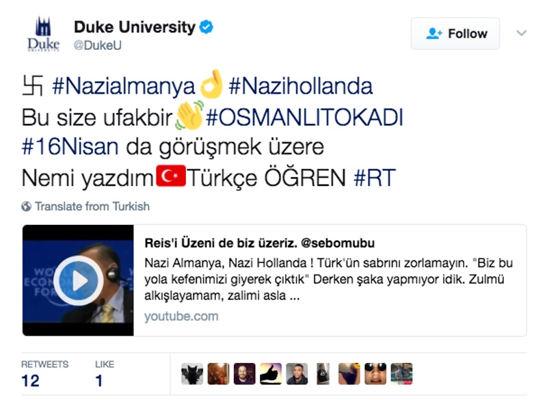Open the #RT hashtag
The width and height of the screenshot is (547, 400).
click(x=375, y=178)
